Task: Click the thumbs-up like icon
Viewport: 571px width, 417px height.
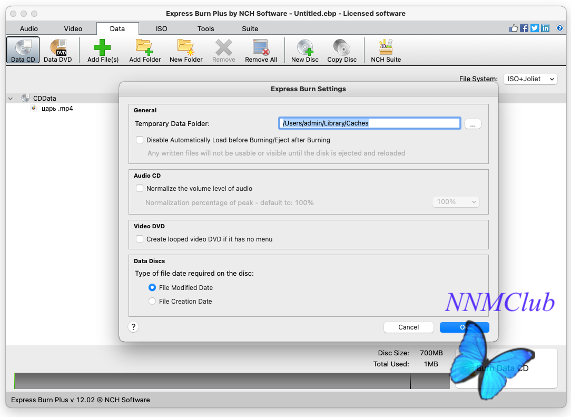Action: tap(514, 28)
